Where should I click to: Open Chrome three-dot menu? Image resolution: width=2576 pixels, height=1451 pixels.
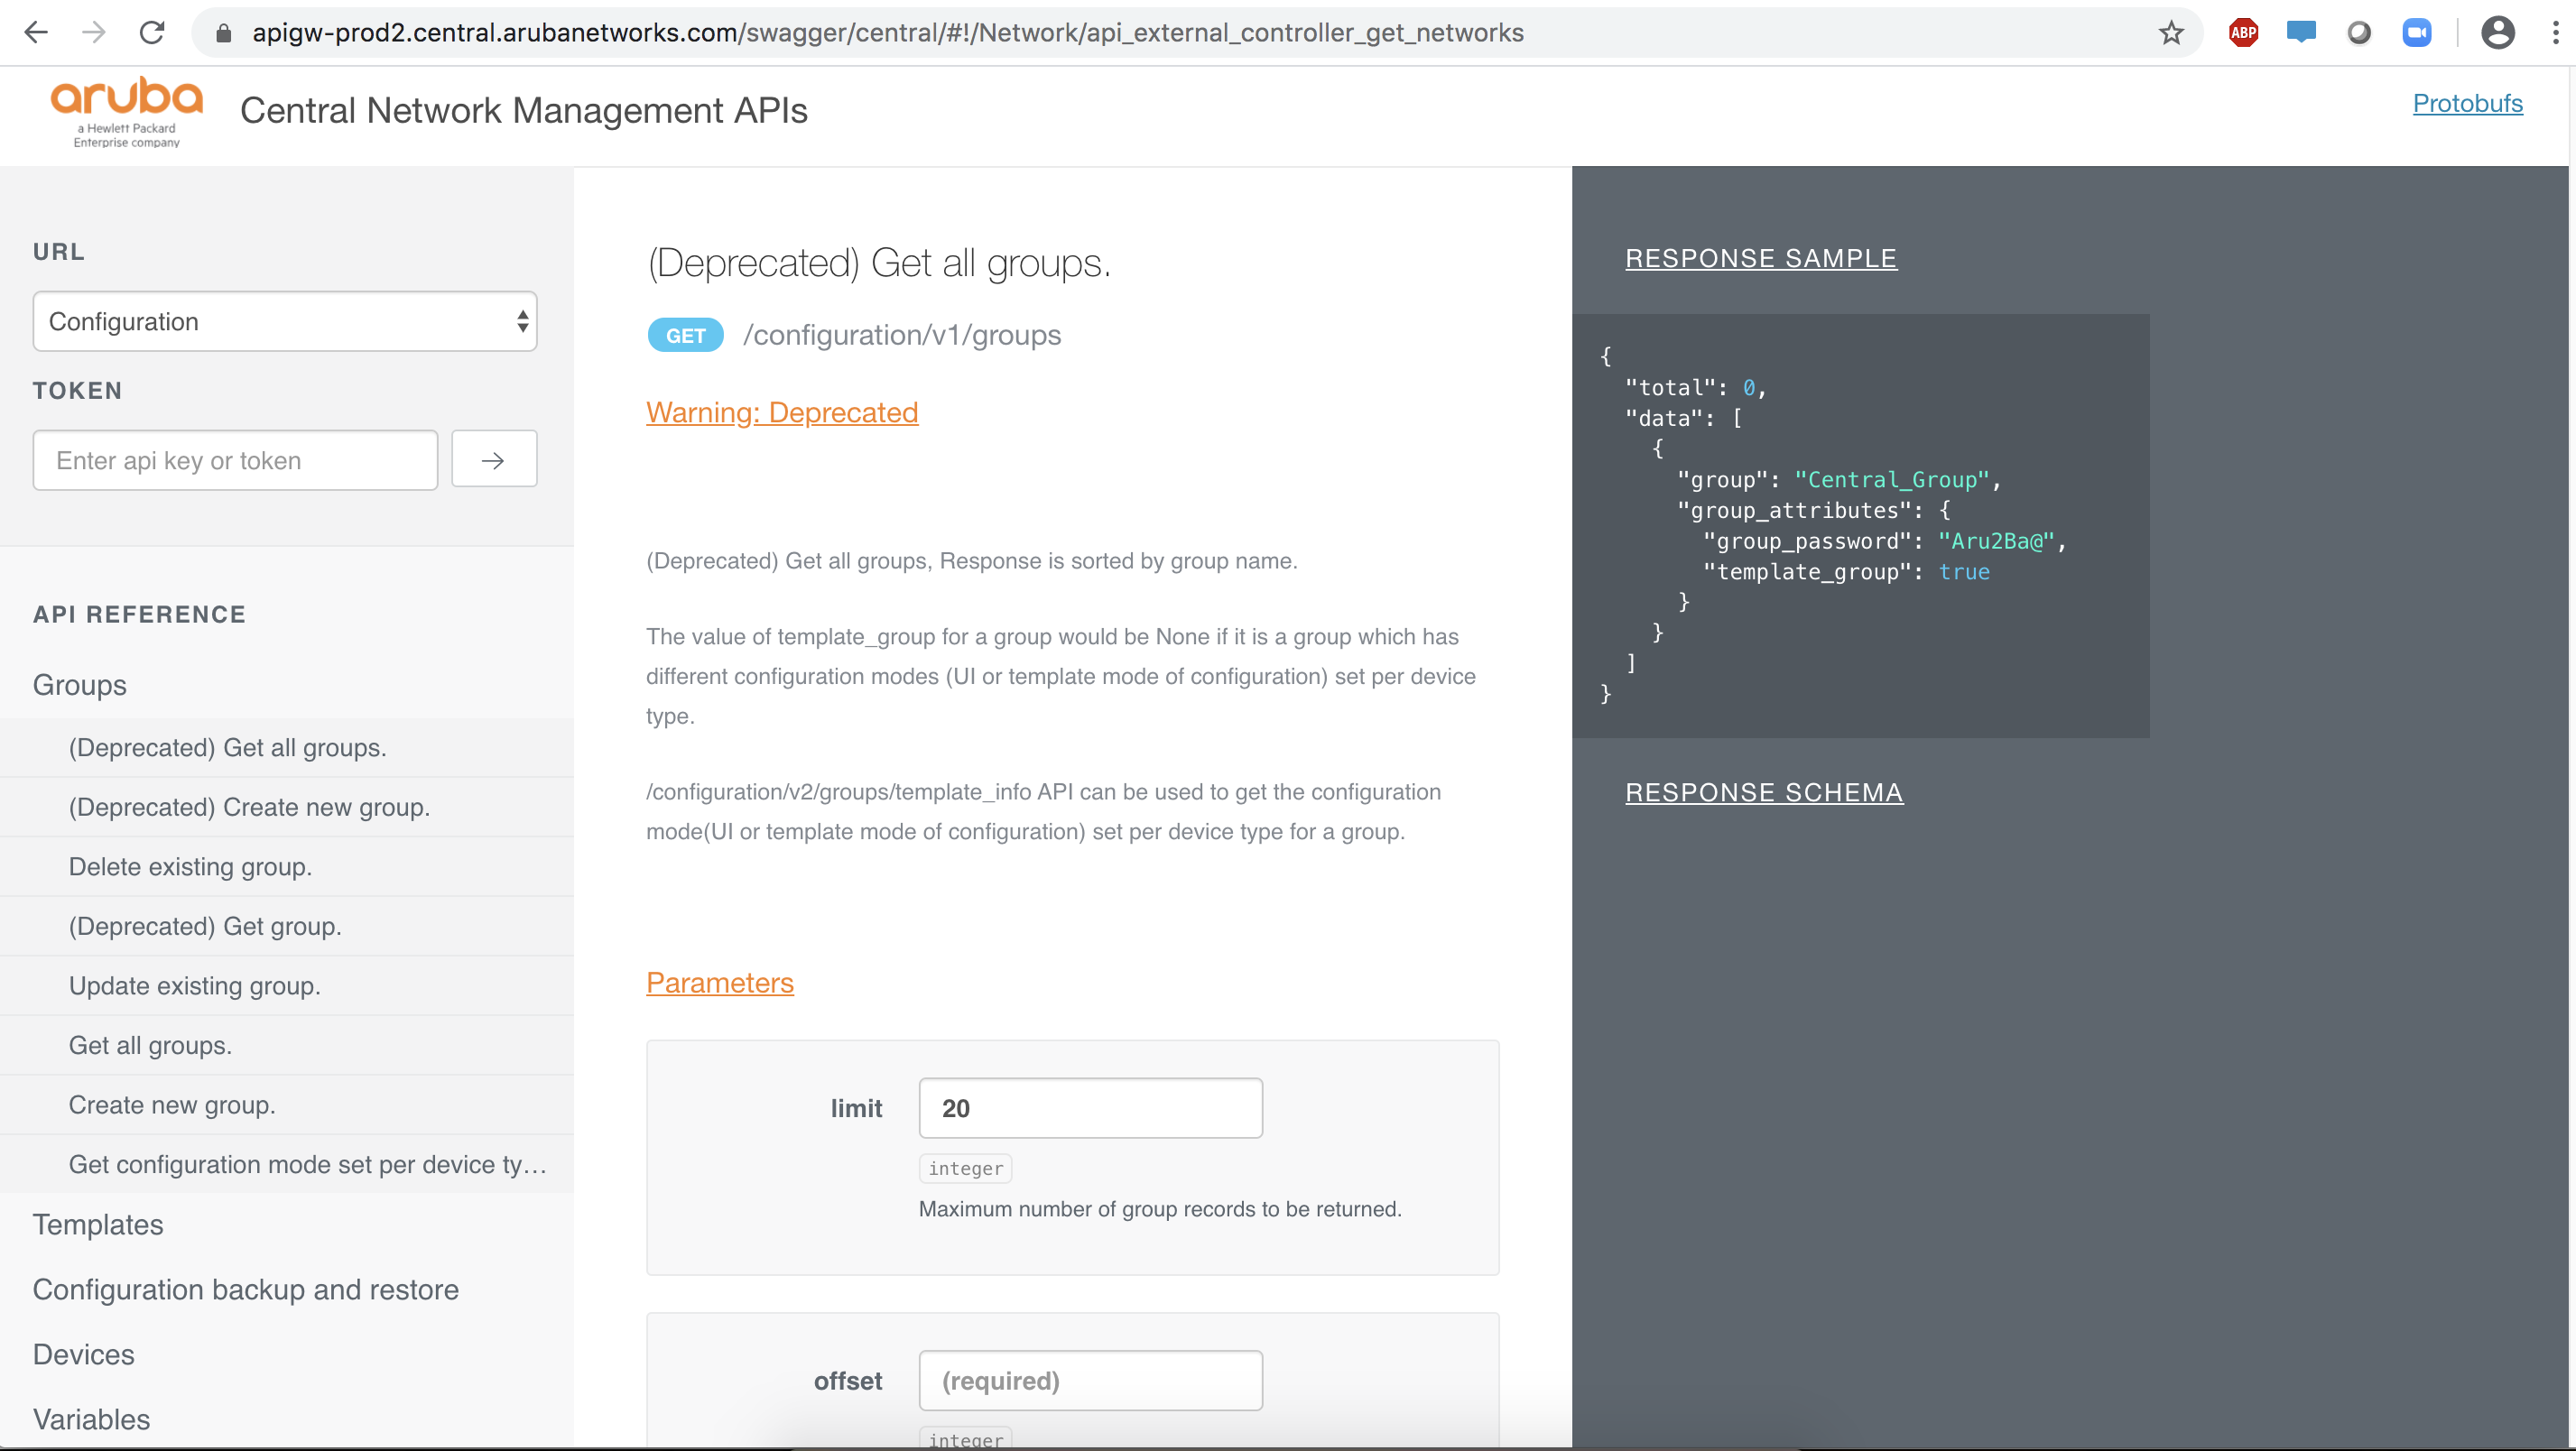tap(2555, 33)
